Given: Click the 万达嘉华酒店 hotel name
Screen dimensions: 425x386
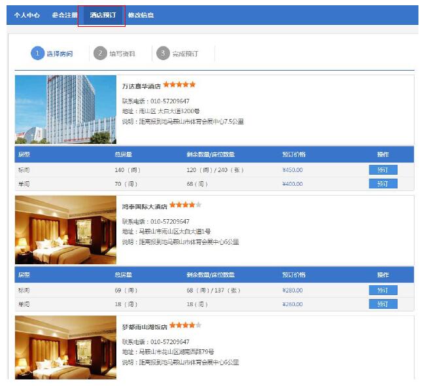Looking at the screenshot, I should click(x=141, y=86).
